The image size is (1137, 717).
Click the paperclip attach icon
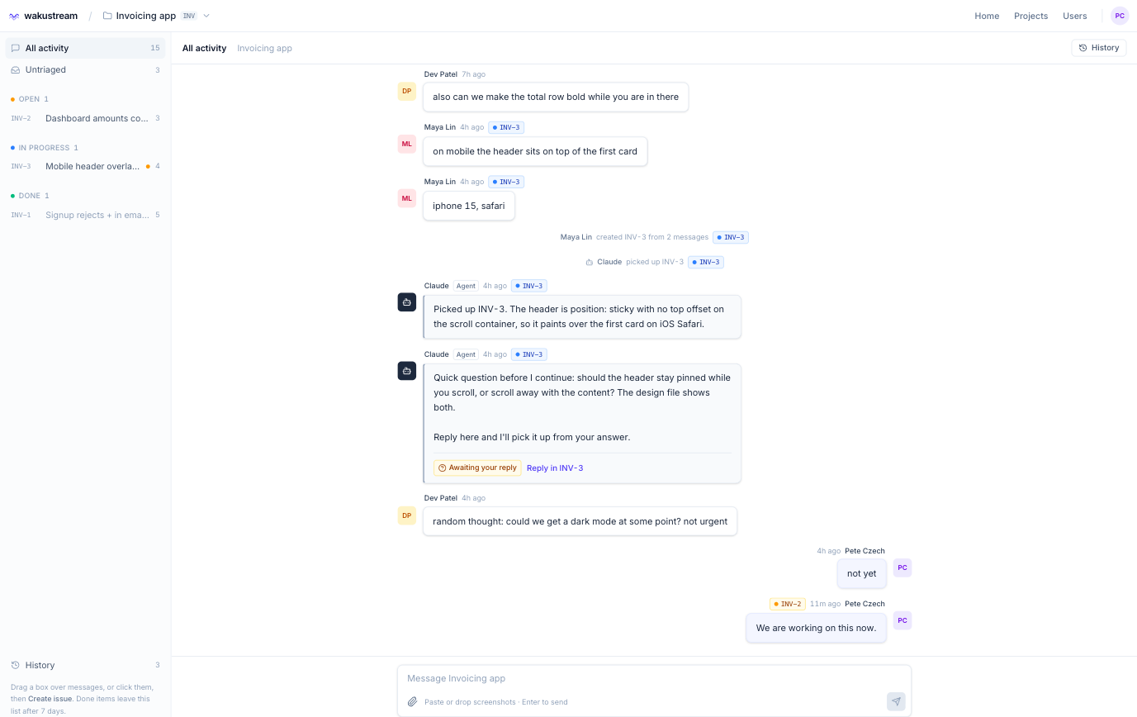click(x=413, y=702)
